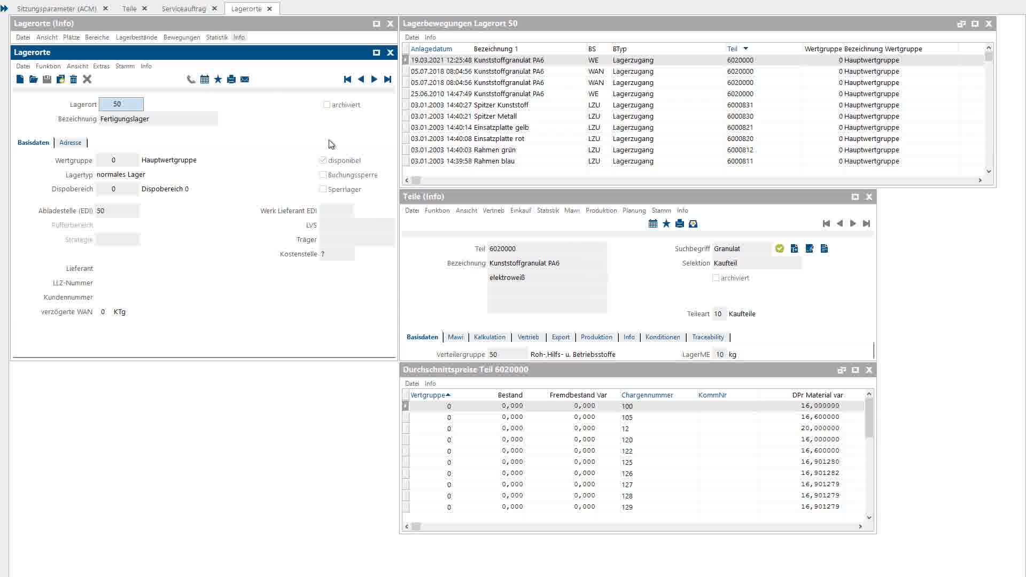Open the Traceability tab in Teile (Info)
This screenshot has width=1026, height=577.
708,337
